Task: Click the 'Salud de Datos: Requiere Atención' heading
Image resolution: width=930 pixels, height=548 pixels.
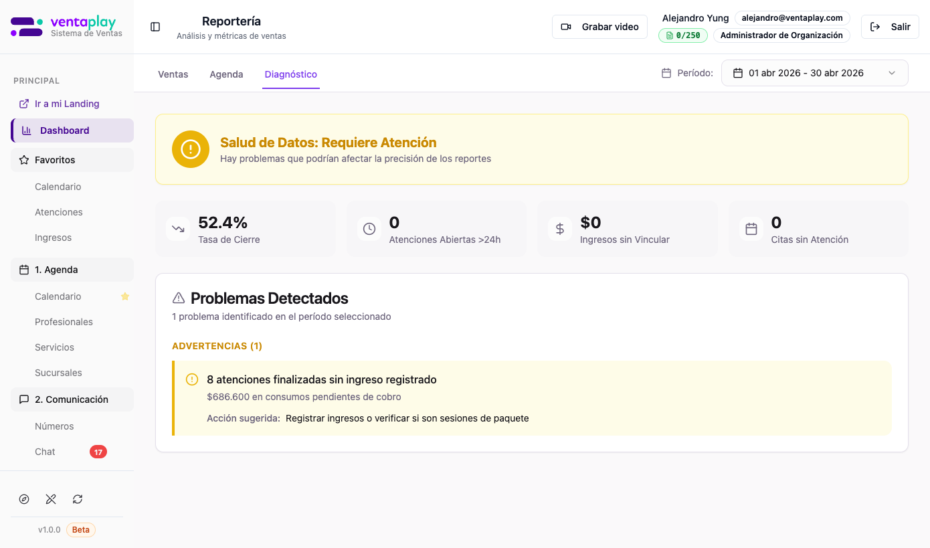Action: click(329, 143)
